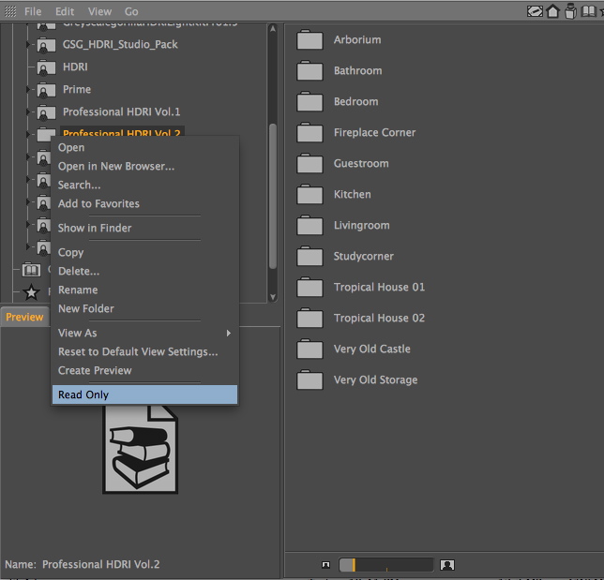Click the large thumbnail size icon
This screenshot has width=604, height=580.
click(x=447, y=565)
